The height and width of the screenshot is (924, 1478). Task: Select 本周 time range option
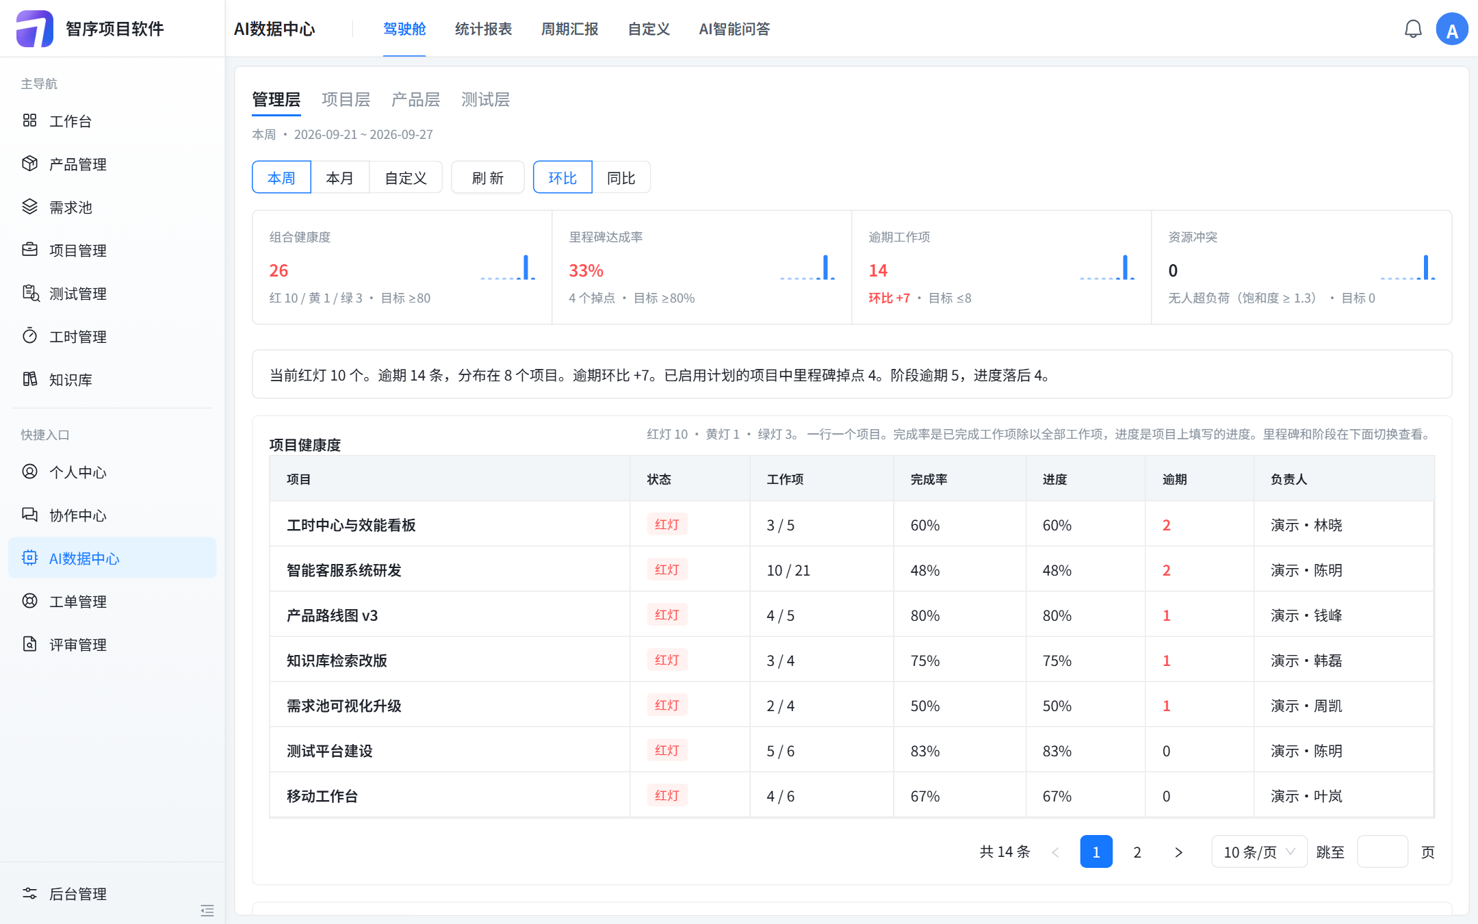pos(281,178)
